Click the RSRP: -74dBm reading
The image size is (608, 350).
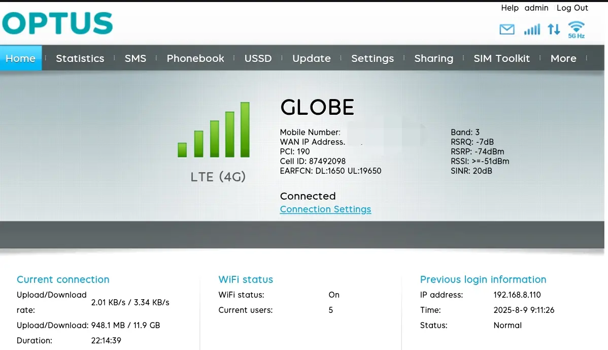pyautogui.click(x=478, y=151)
